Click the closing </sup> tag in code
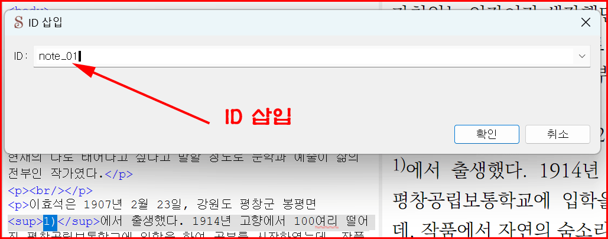Screen dimensions: 608x239 tap(79, 222)
